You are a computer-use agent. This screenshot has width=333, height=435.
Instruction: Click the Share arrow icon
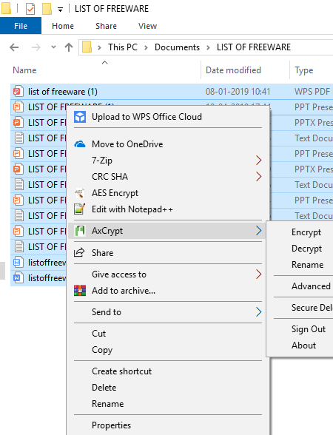(79, 253)
